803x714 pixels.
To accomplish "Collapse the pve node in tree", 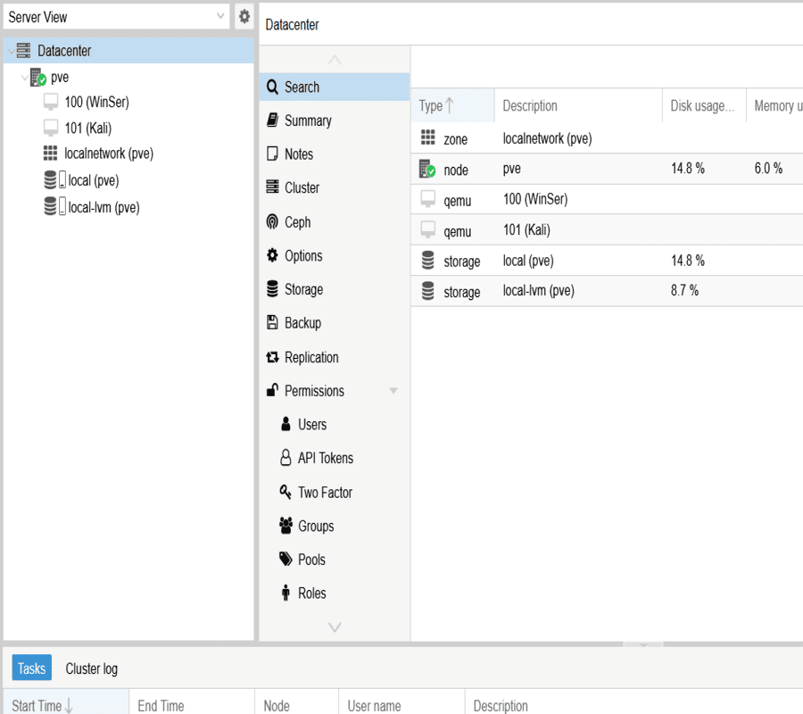I will pos(24,78).
